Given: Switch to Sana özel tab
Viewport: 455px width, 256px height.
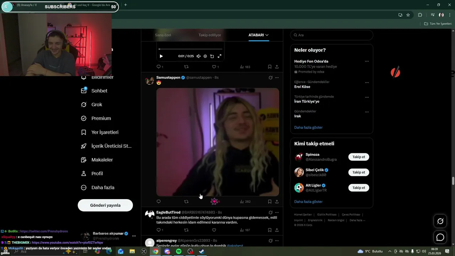Looking at the screenshot, I should coord(163,35).
